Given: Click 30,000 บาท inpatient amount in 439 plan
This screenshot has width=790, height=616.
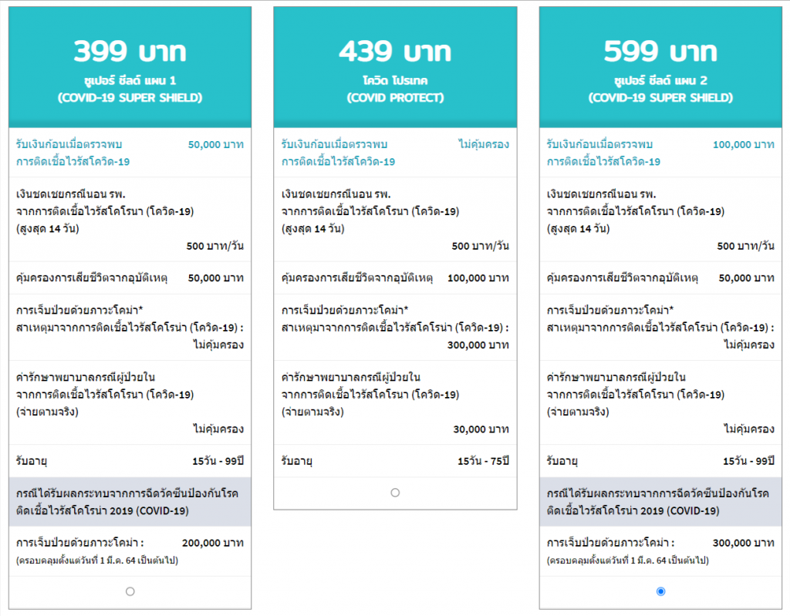Looking at the screenshot, I should (x=481, y=429).
